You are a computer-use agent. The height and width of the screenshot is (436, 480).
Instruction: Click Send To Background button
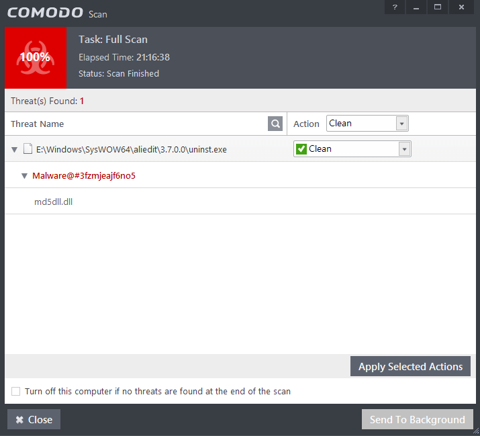[x=418, y=419]
